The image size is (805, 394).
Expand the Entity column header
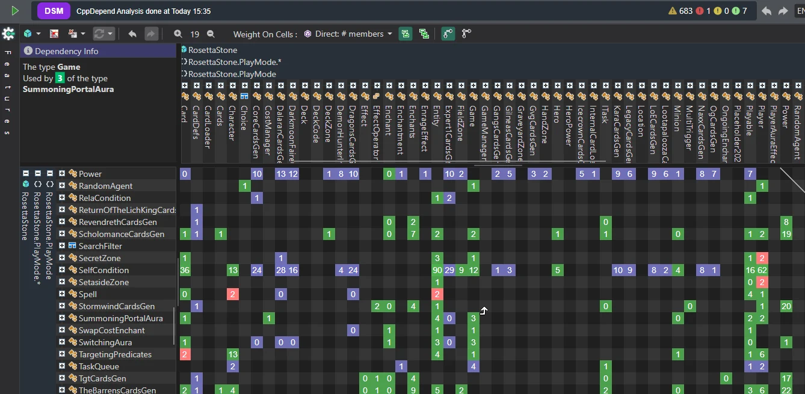click(x=436, y=85)
